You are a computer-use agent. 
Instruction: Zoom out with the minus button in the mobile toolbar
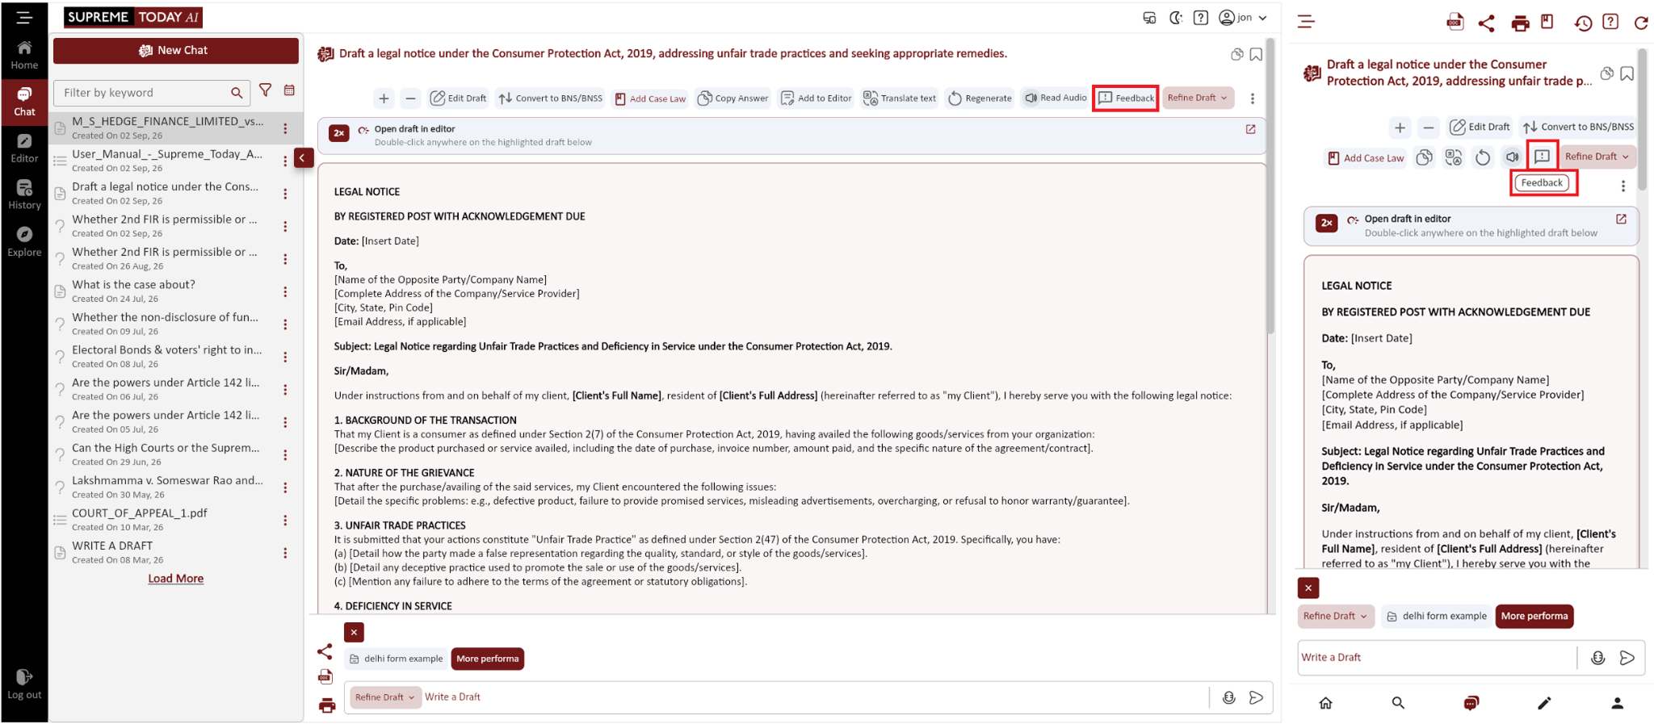pos(1429,128)
